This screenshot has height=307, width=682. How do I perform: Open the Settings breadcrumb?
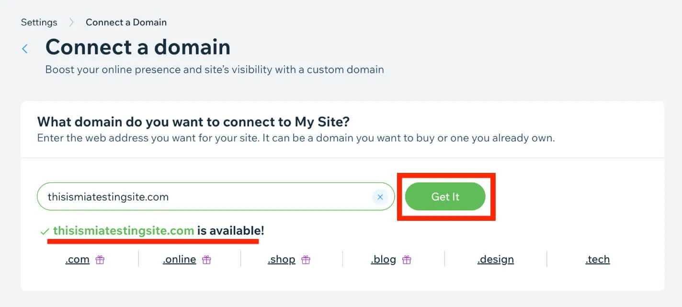pos(39,22)
